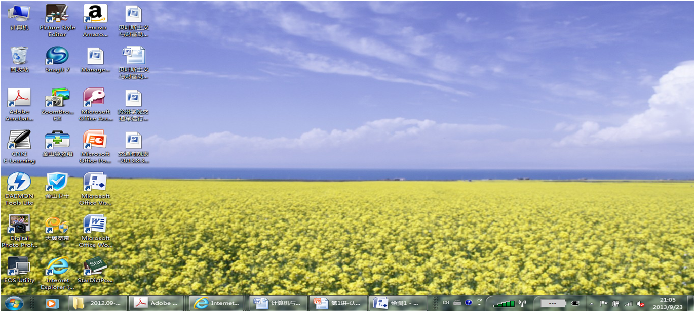Select the DAEMON Tools Lite shortcut
This screenshot has width=695, height=312.
(19, 189)
